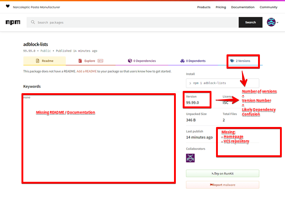Image resolution: width=285 pixels, height=206 pixels.
Task: Click the black heart icon in the top bar
Action: click(x=8, y=6)
